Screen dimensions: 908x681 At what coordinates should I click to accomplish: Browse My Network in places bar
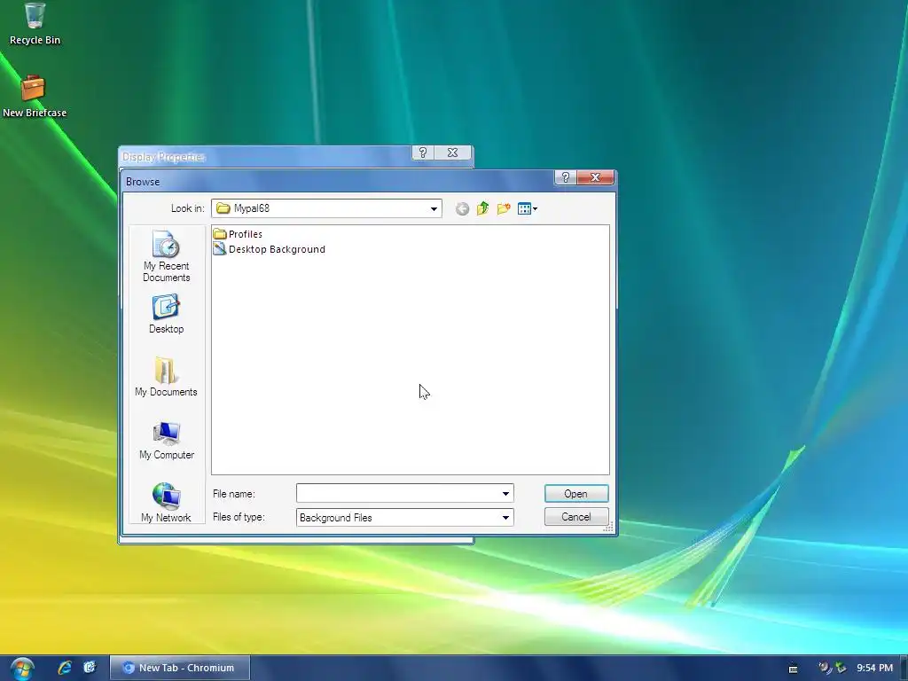166,503
